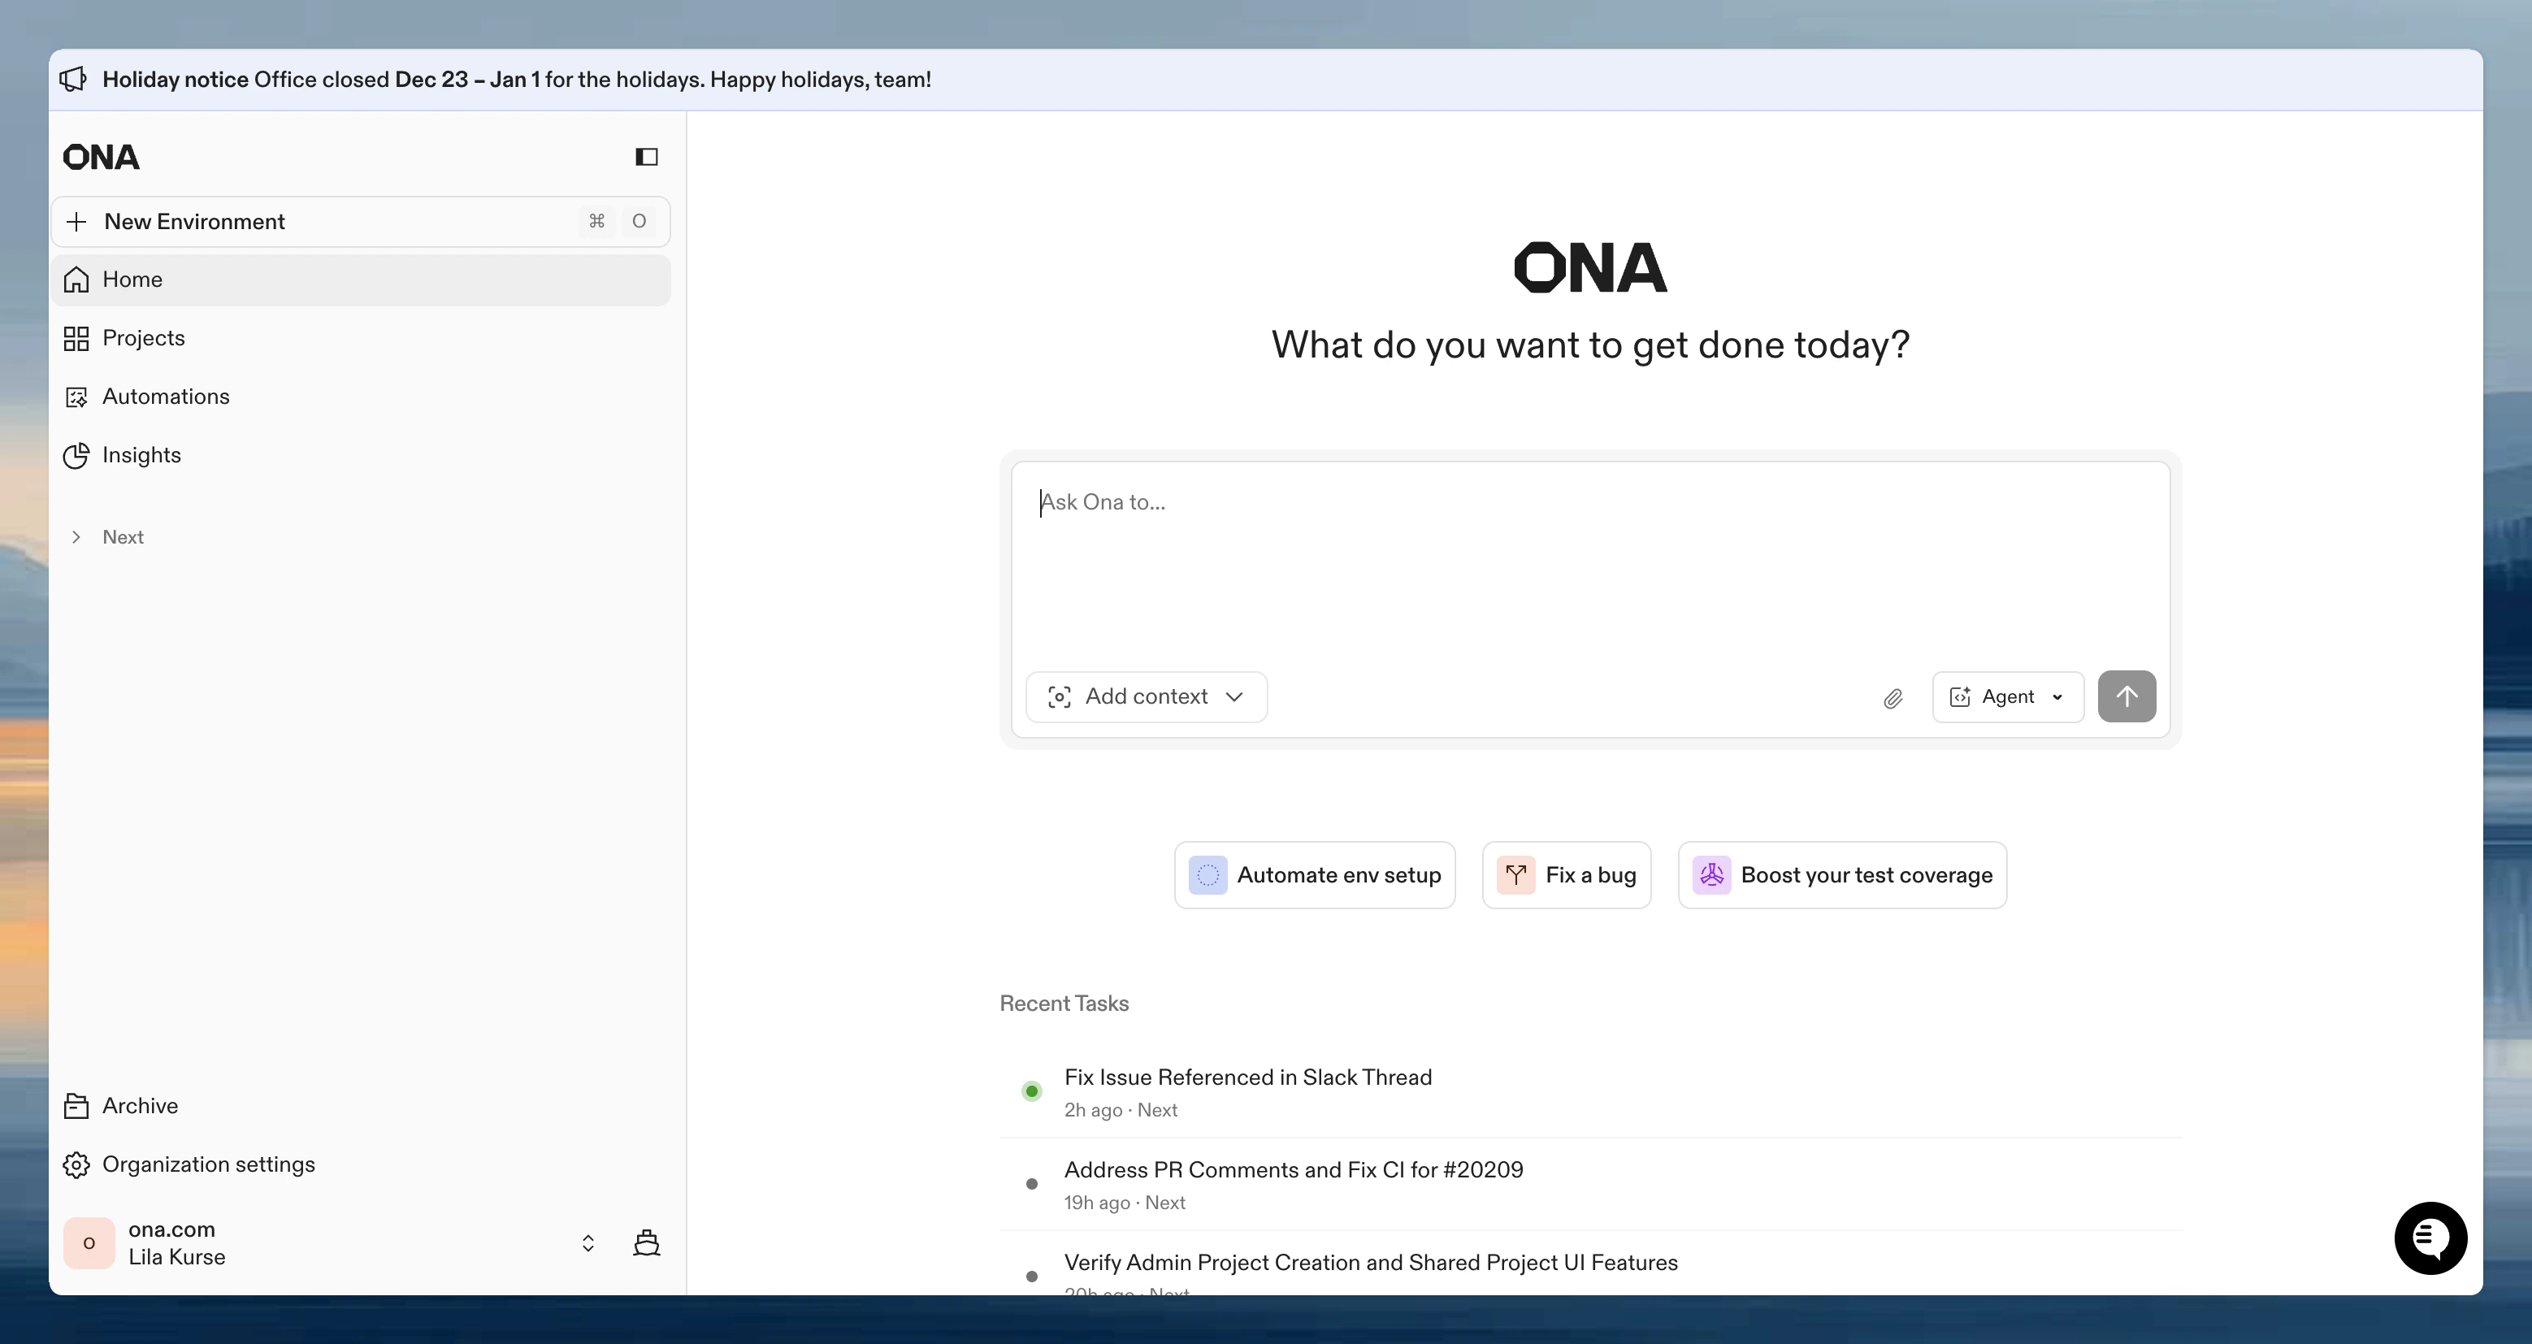This screenshot has width=2532, height=1344.
Task: Click the ONA logo in the sidebar
Action: [x=102, y=158]
